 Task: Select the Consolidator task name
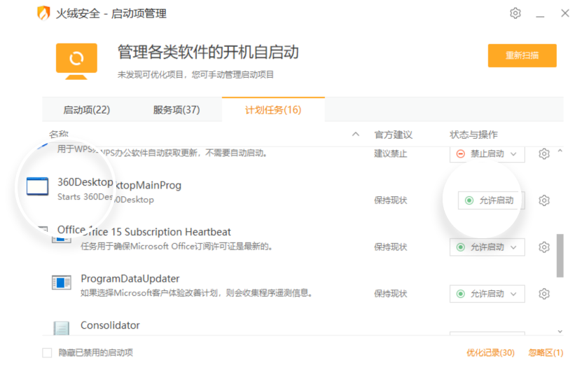click(110, 325)
